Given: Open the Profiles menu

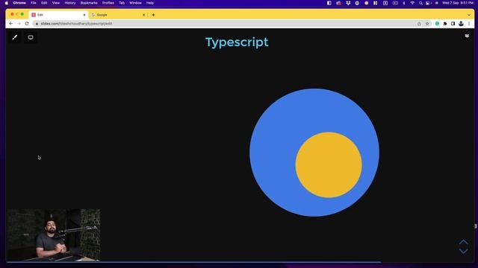Looking at the screenshot, I should click(x=108, y=3).
